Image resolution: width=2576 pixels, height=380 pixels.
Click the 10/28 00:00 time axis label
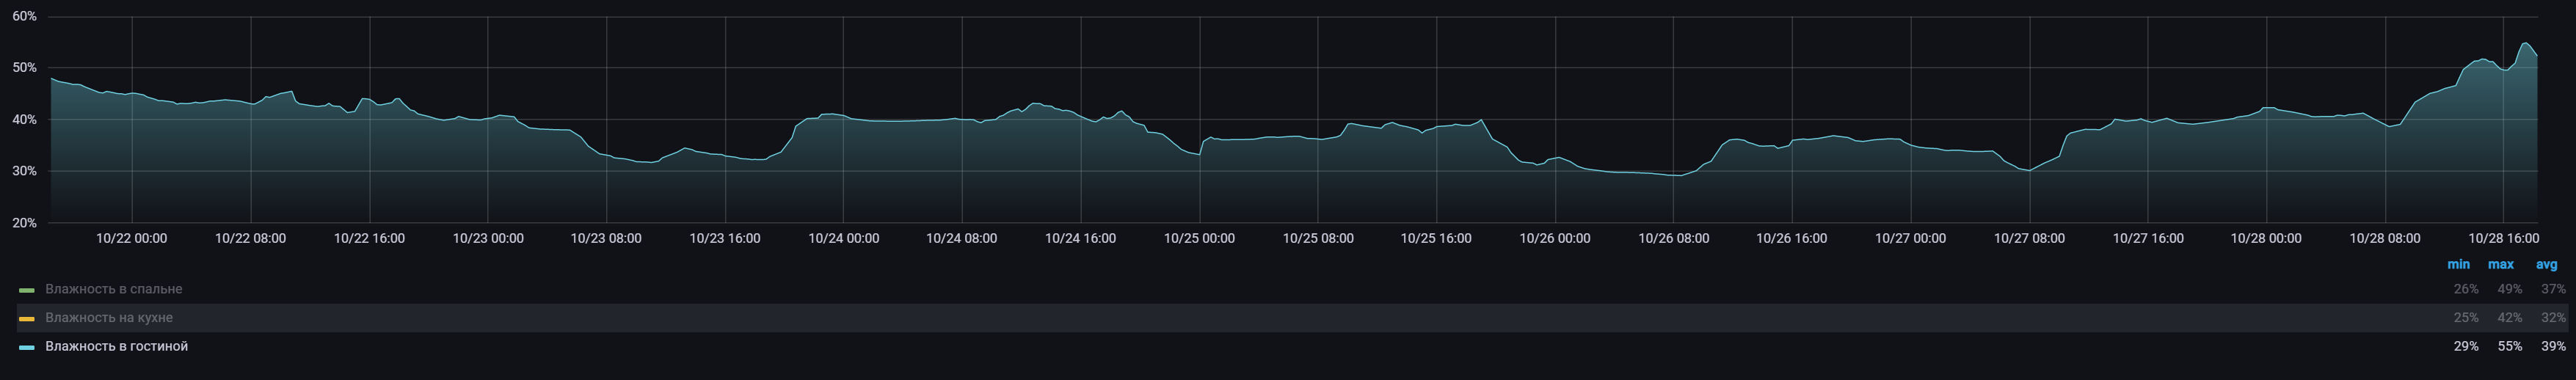point(2266,238)
